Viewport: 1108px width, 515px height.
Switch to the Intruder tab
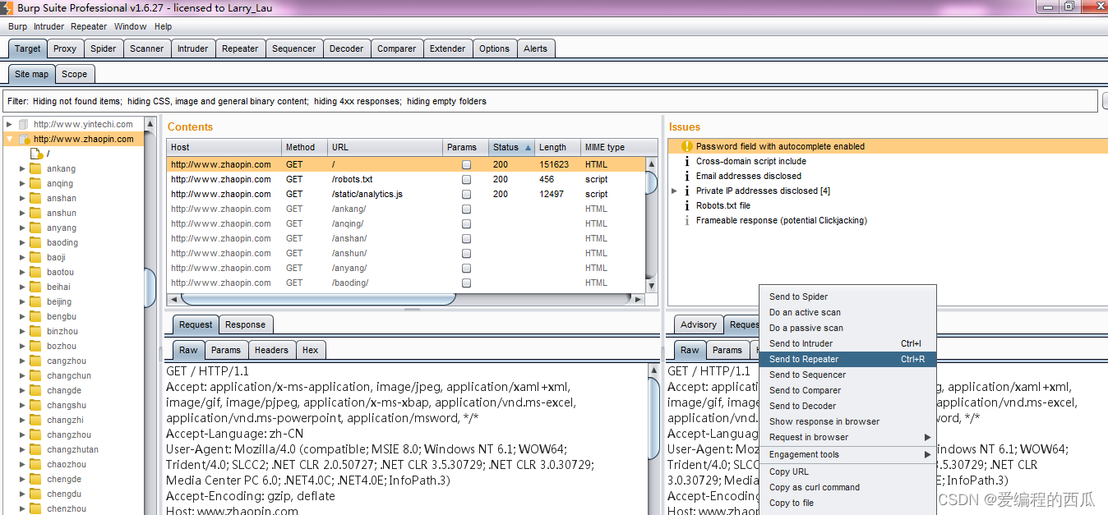pyautogui.click(x=193, y=48)
